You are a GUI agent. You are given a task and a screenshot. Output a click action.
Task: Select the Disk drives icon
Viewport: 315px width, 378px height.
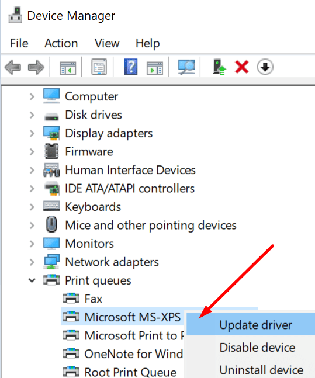click(51, 116)
